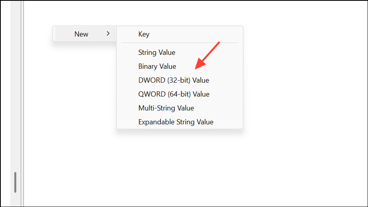Select the Binary Value option
The width and height of the screenshot is (368, 207).
click(157, 66)
